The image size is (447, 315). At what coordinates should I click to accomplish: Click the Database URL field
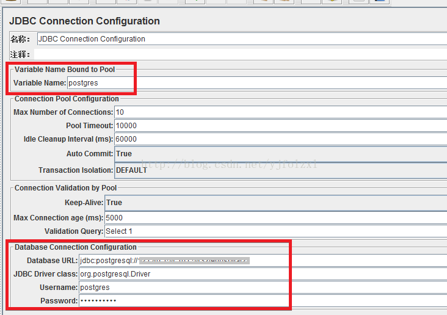pos(263,261)
